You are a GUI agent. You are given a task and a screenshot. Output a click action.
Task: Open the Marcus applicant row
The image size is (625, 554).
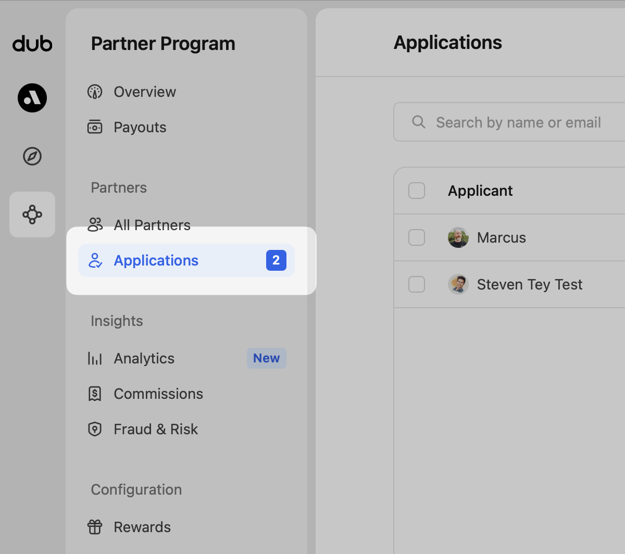(x=509, y=237)
